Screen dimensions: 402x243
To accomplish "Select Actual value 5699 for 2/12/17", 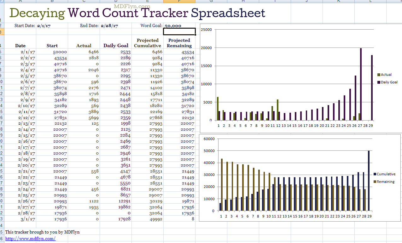I will click(94, 118).
